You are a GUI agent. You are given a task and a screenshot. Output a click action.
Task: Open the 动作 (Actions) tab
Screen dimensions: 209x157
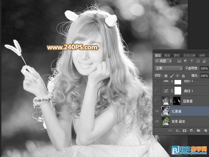coord(202,55)
